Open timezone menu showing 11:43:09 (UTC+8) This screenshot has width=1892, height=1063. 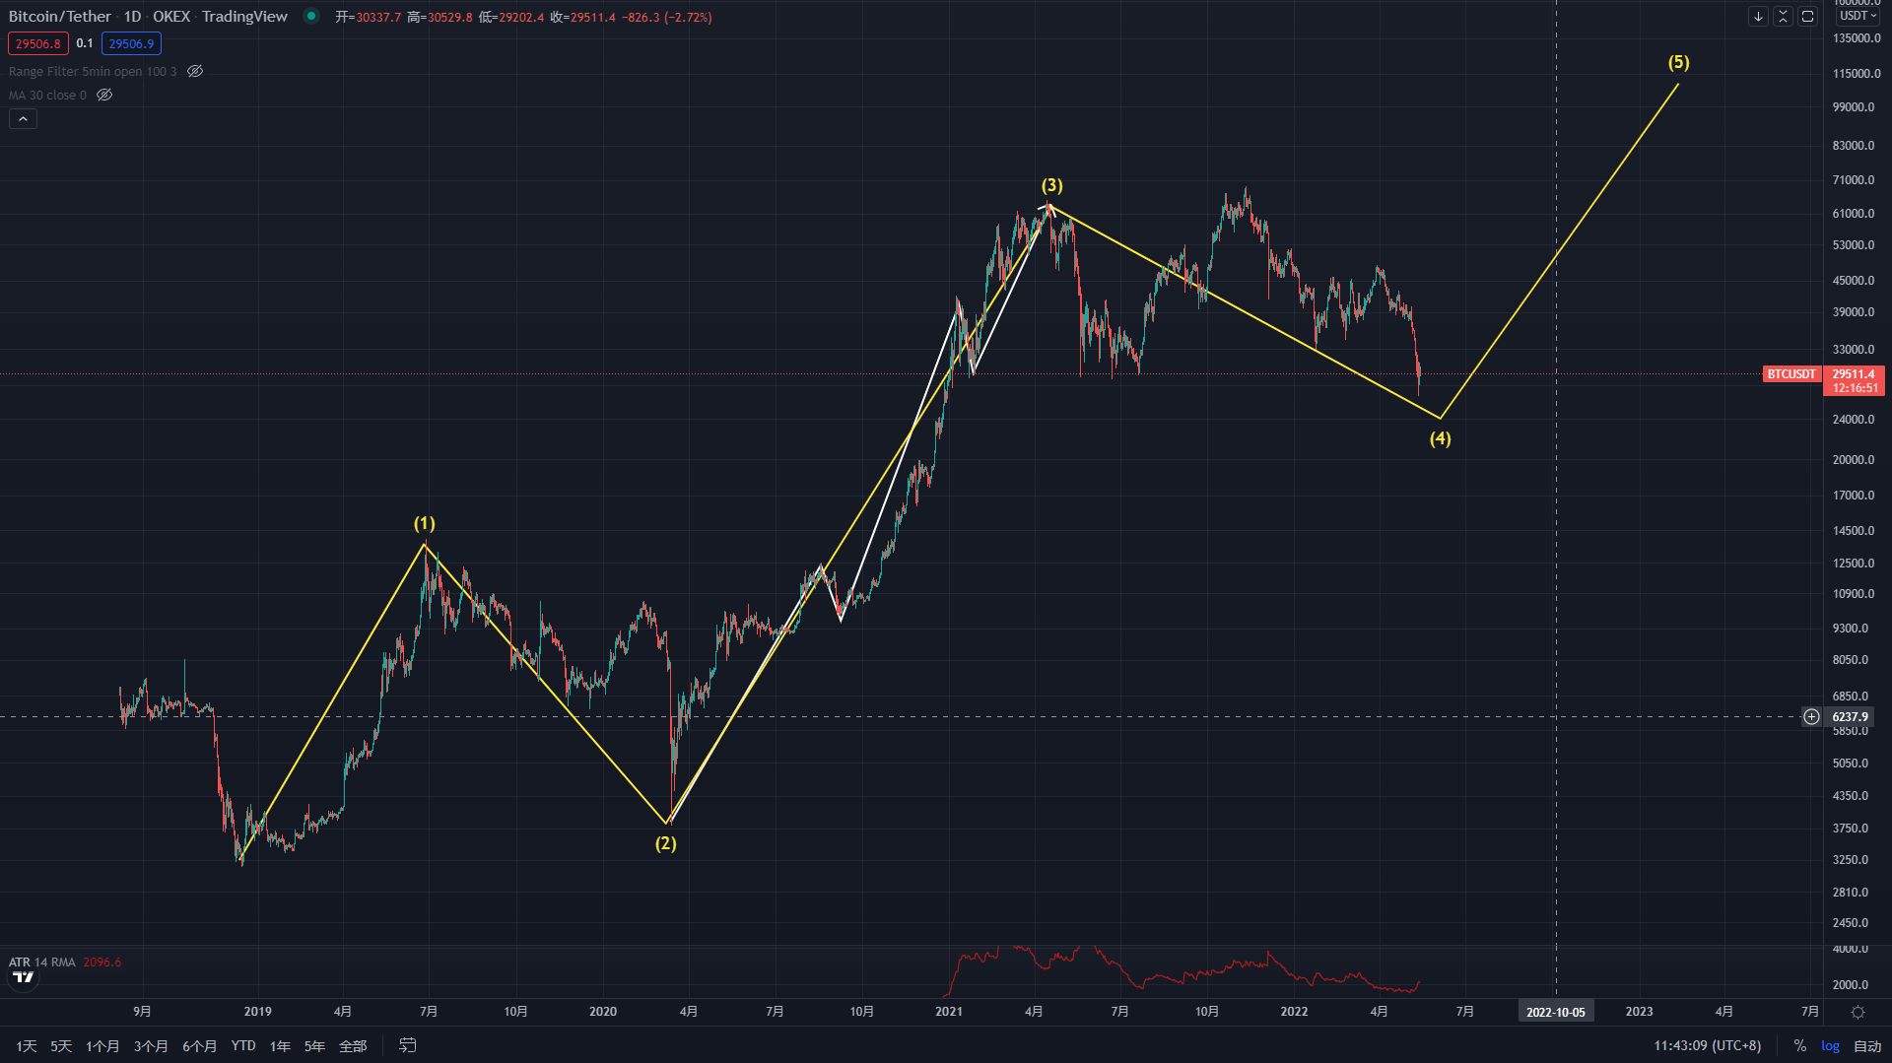[x=1707, y=1045]
